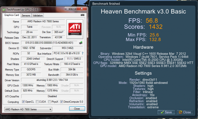Click the GPU Clock value 1300 MHz
198x119 pixels.
[x=28, y=85]
